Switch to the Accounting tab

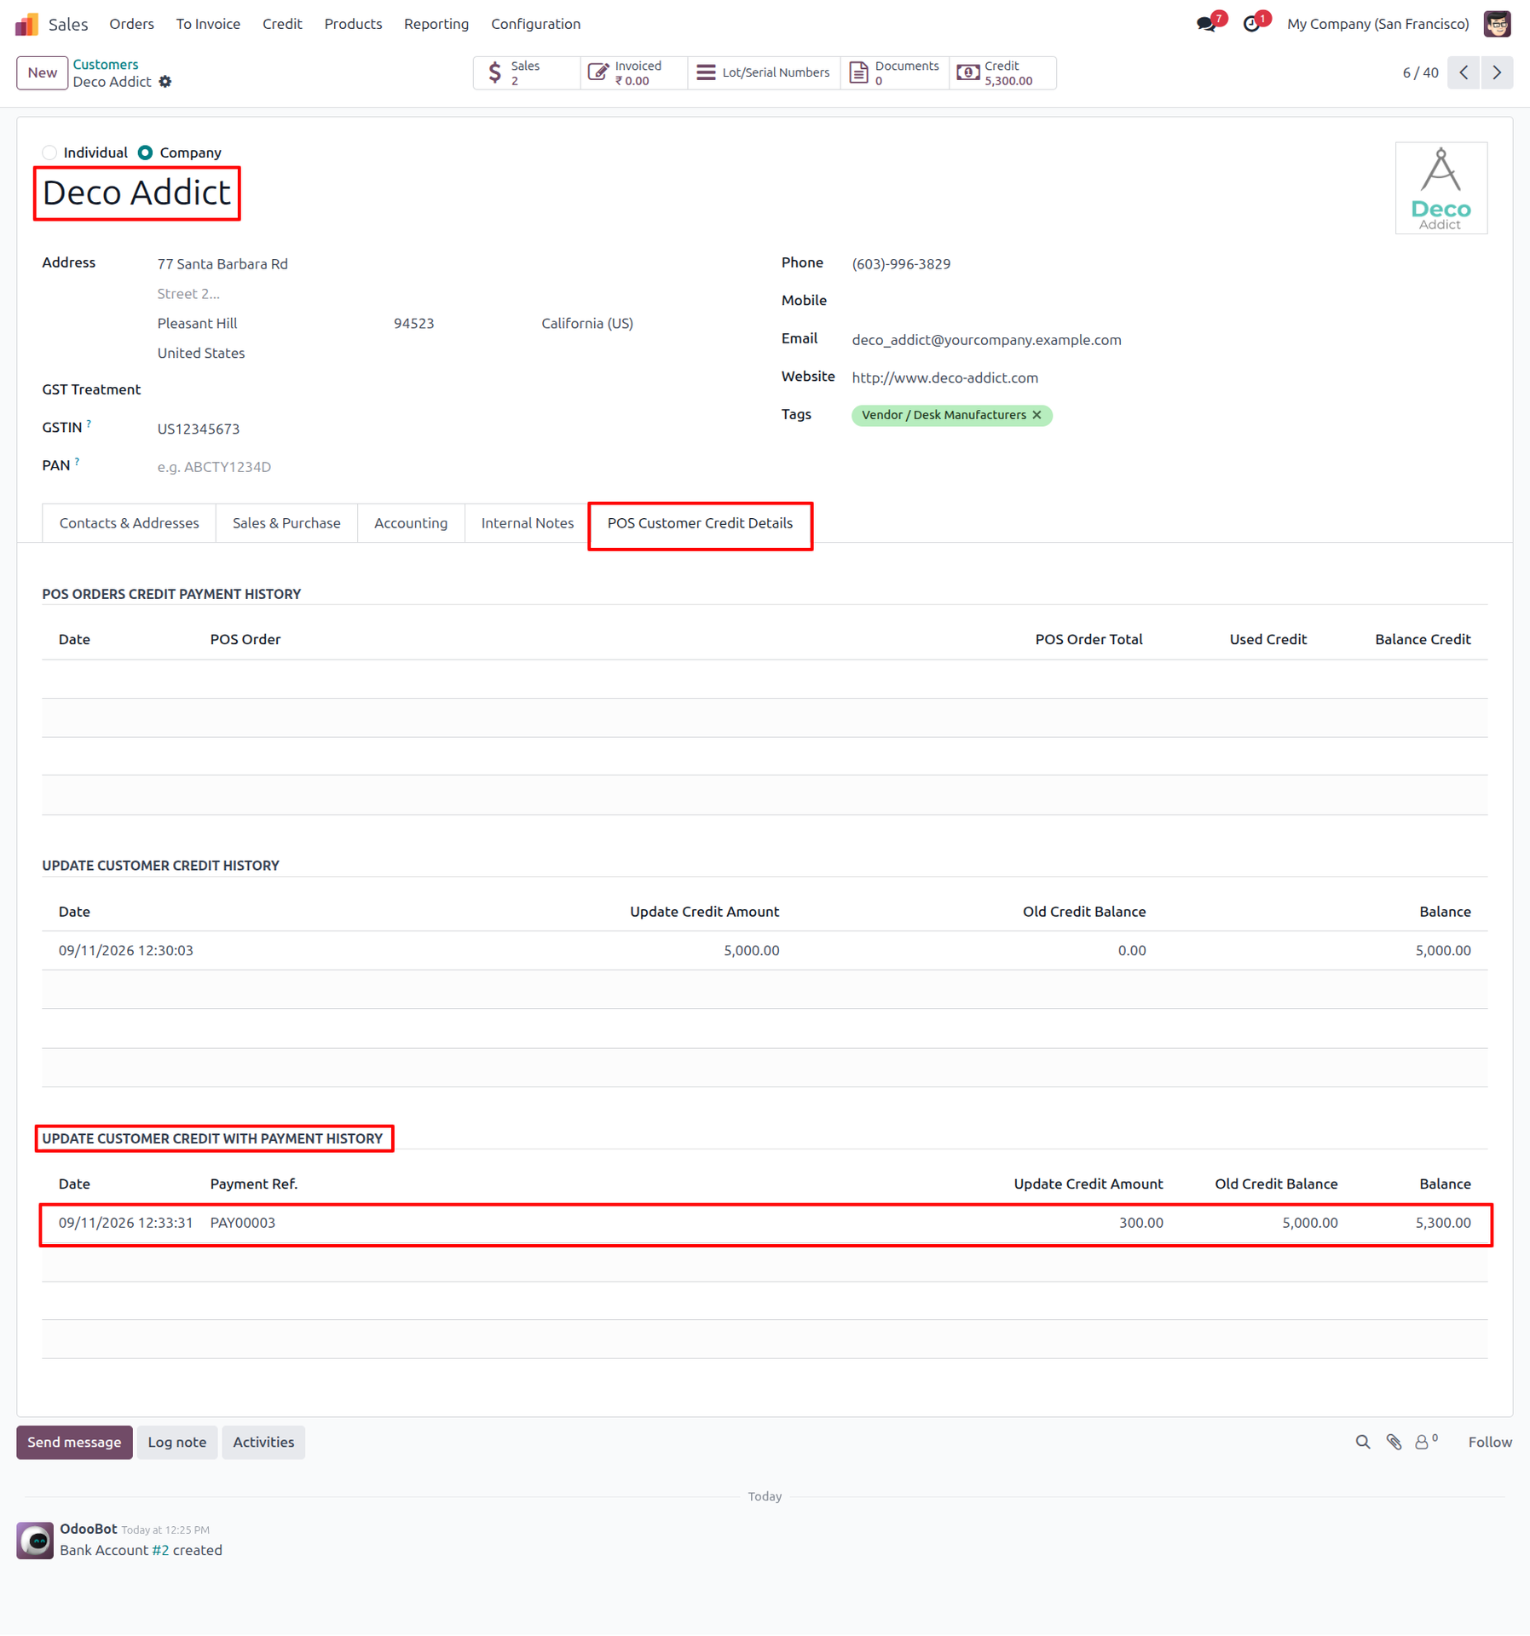point(411,523)
